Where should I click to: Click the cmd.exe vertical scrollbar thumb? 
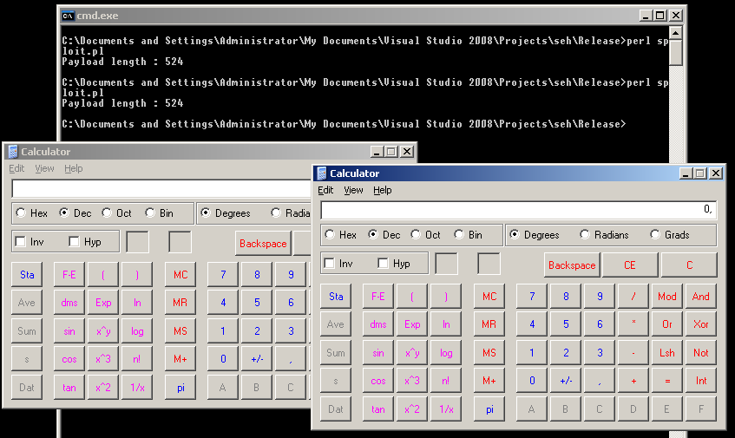coord(676,52)
